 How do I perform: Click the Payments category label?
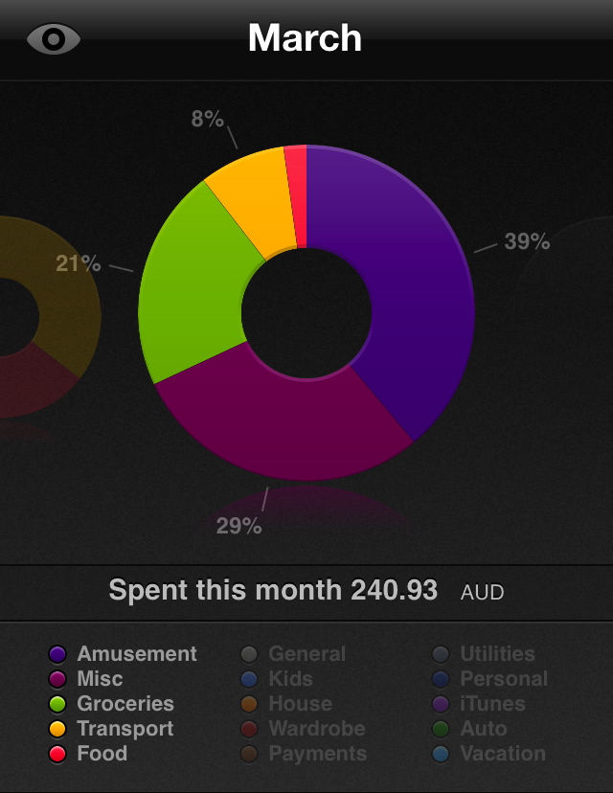(x=317, y=754)
